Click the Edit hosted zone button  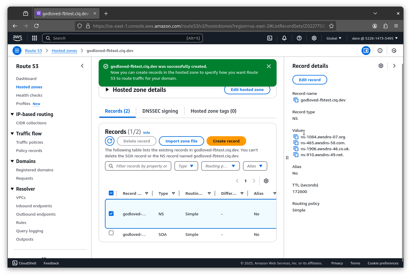pos(247,90)
